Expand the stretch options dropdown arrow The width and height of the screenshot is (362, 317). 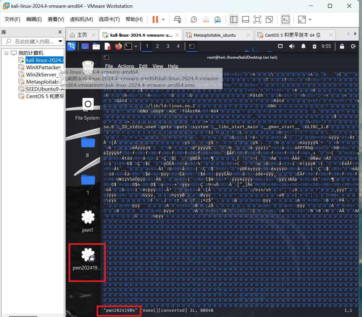click(x=310, y=20)
